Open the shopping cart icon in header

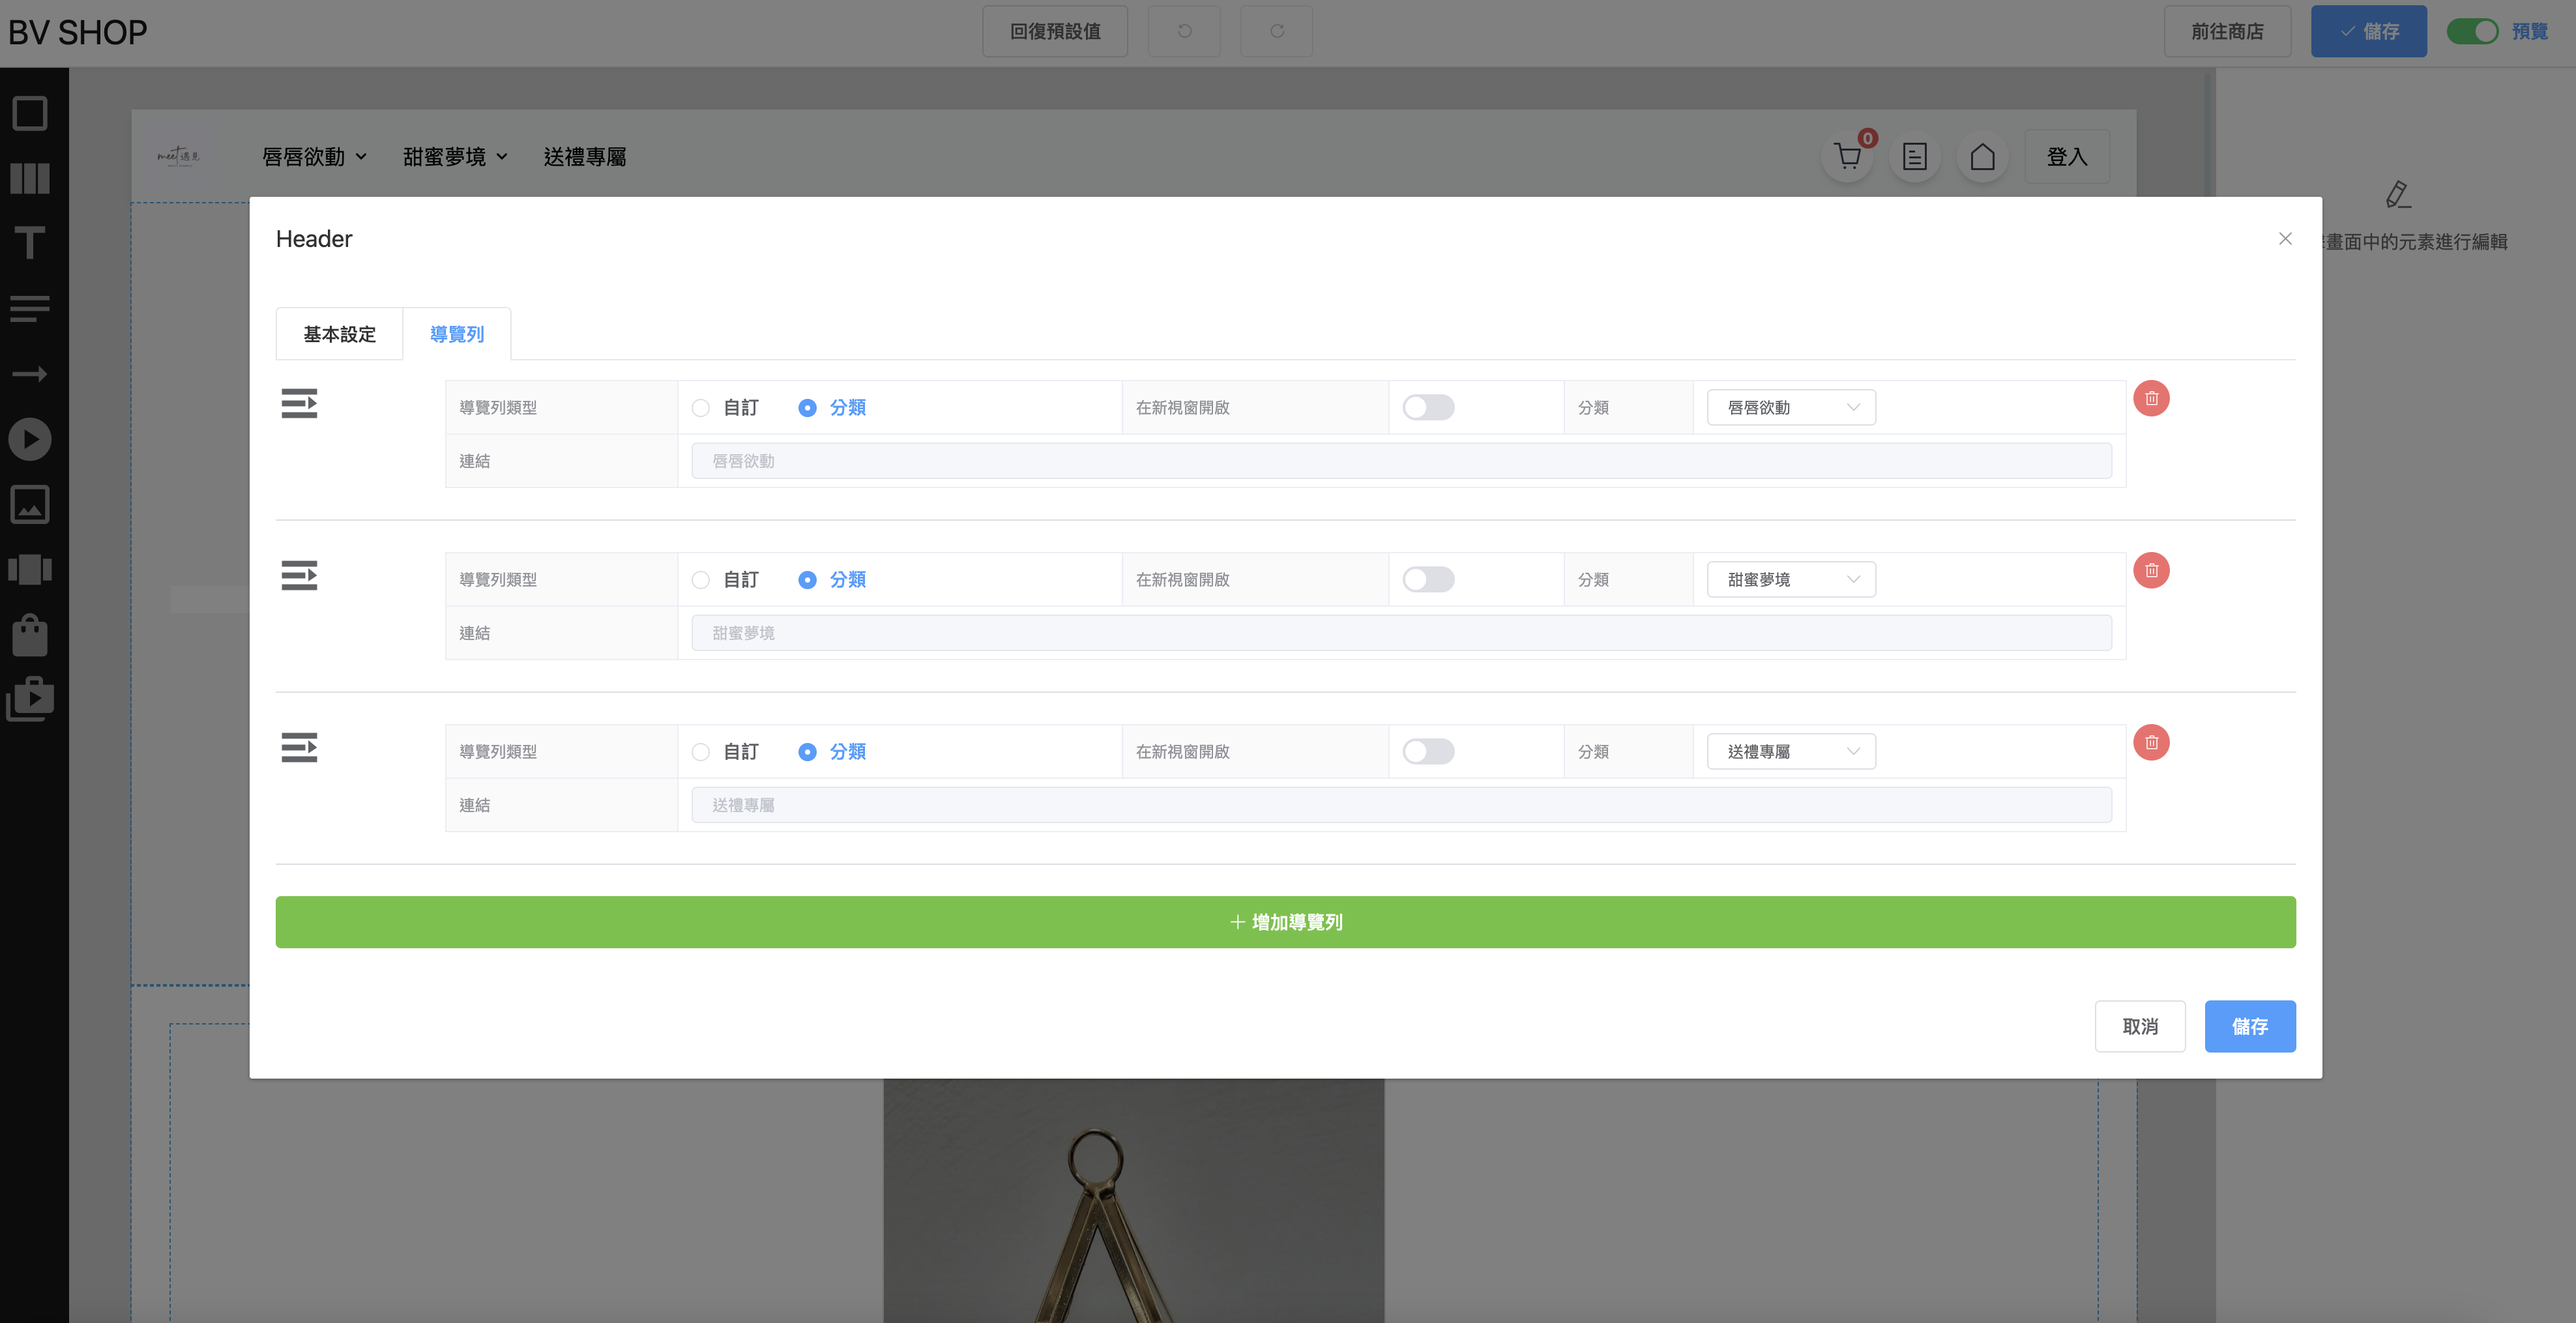coord(1848,156)
